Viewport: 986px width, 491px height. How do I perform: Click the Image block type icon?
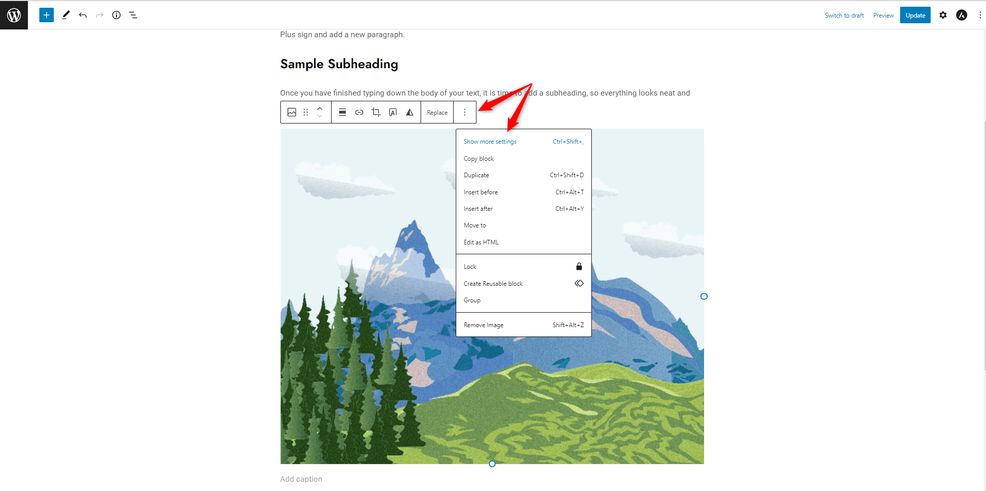(x=292, y=112)
